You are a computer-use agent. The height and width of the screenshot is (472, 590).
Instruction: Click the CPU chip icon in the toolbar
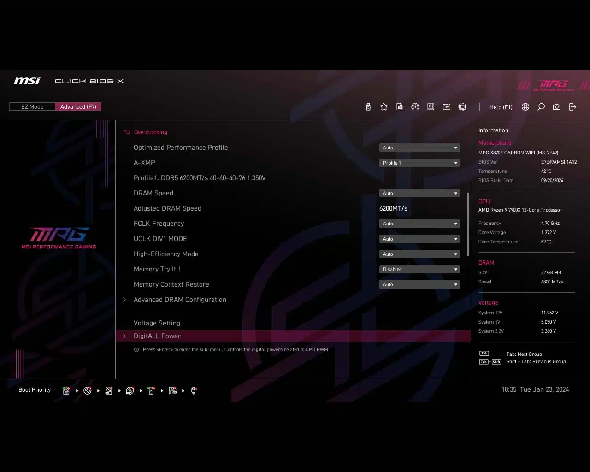tap(462, 107)
